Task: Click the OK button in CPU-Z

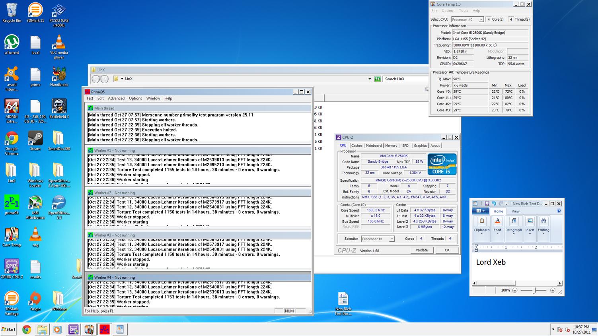Action: [x=447, y=250]
